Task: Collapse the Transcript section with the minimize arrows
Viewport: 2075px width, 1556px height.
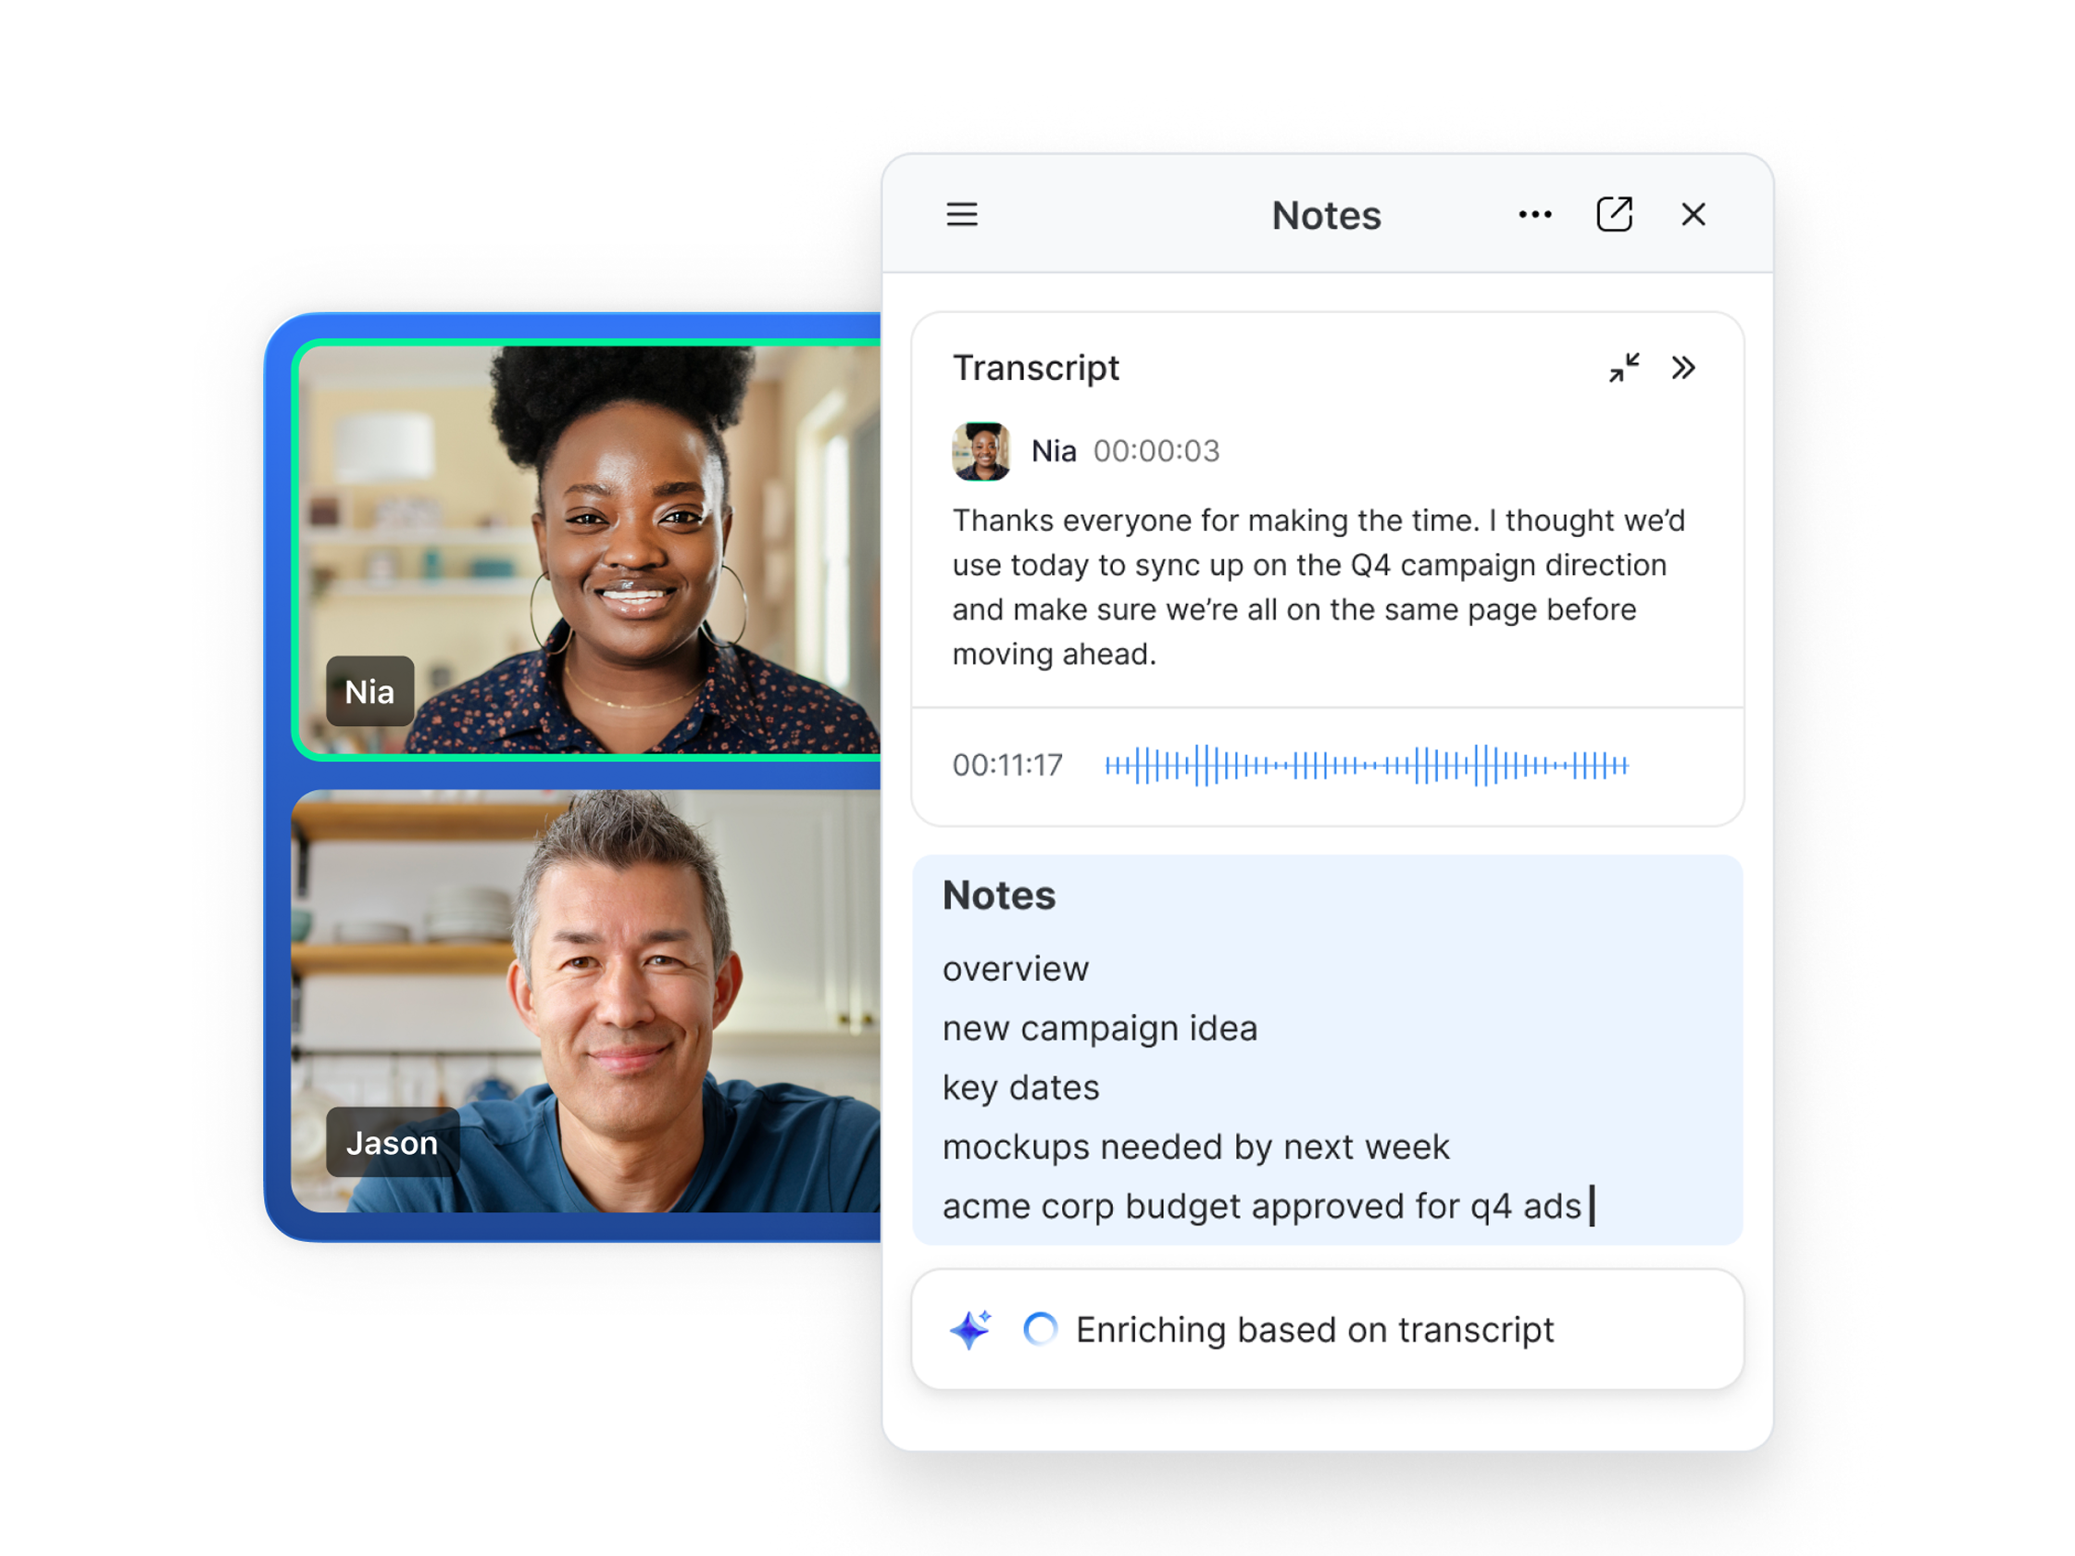Action: 1625,367
